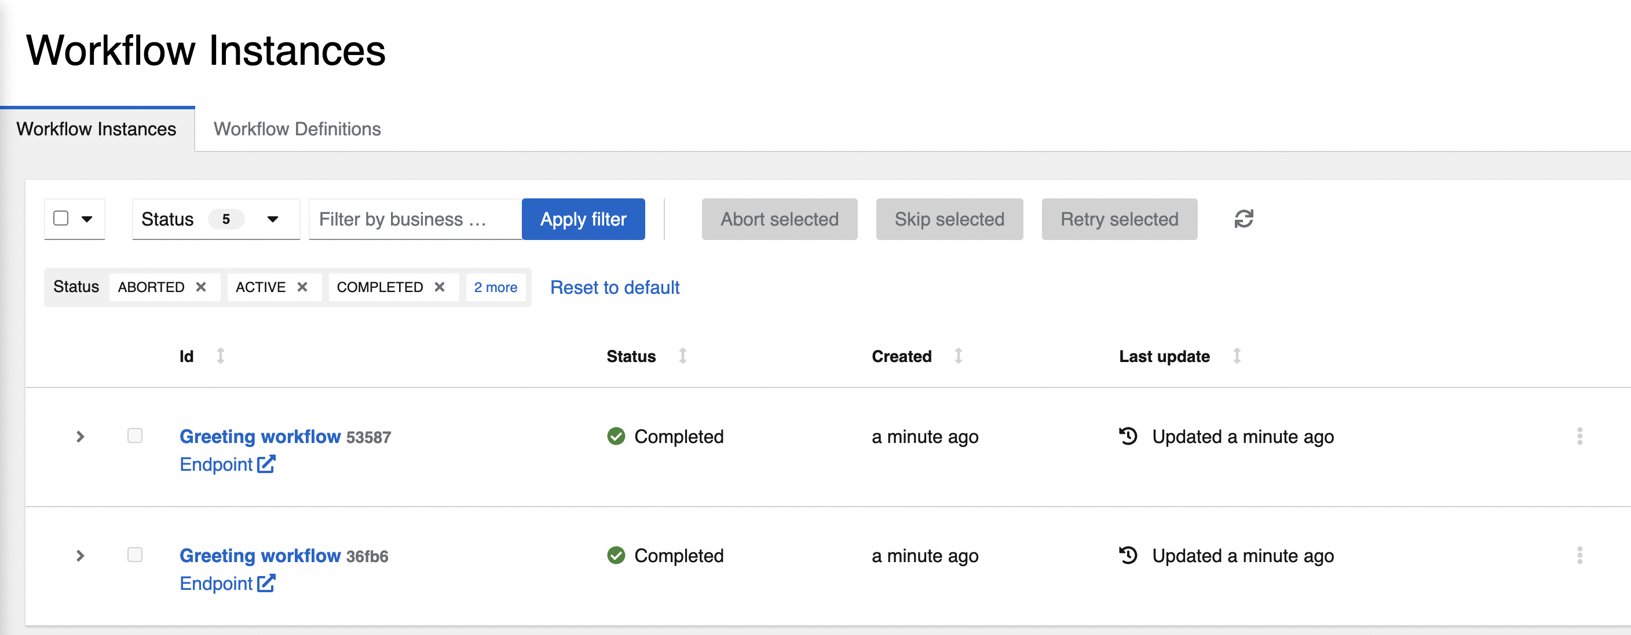Sort the table by the Created column
The height and width of the screenshot is (635, 1631).
click(902, 356)
